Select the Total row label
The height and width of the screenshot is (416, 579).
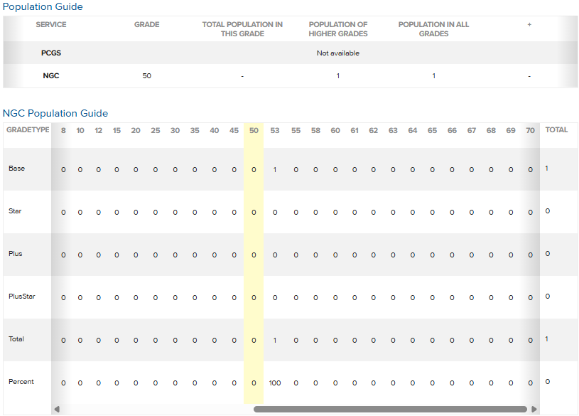(16, 339)
